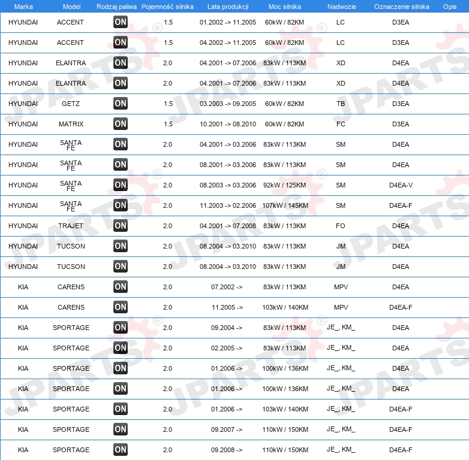
Task: Click ON badge for Santa Fe 04.2001 row
Action: click(121, 144)
